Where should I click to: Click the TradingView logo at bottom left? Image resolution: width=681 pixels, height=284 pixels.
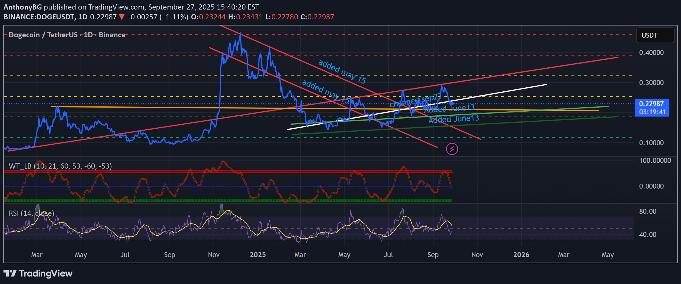38,273
